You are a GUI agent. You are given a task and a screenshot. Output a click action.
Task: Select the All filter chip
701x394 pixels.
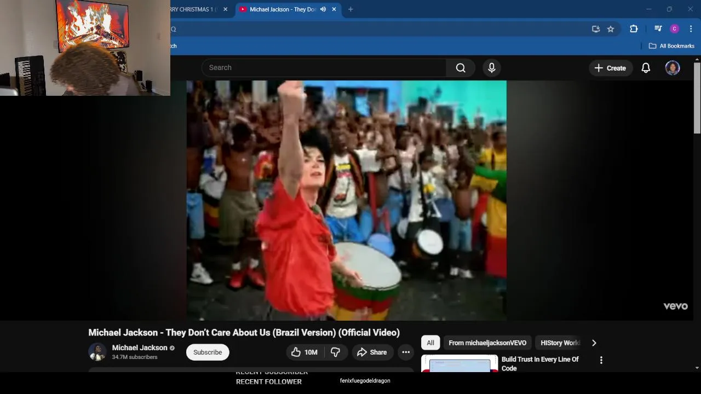(x=430, y=343)
